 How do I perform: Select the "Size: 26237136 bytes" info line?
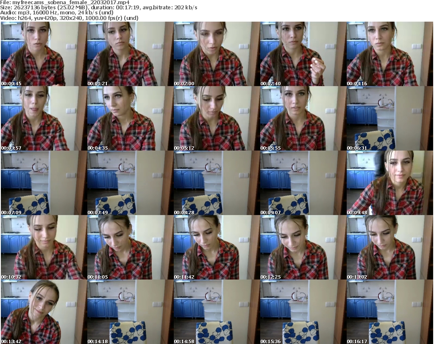click(98, 8)
